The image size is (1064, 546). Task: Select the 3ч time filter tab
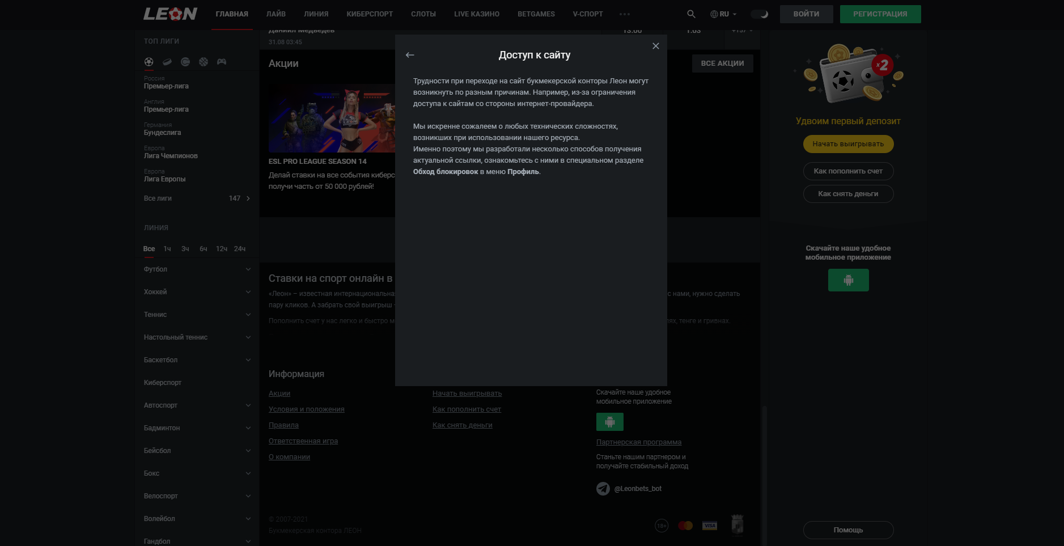pos(185,249)
